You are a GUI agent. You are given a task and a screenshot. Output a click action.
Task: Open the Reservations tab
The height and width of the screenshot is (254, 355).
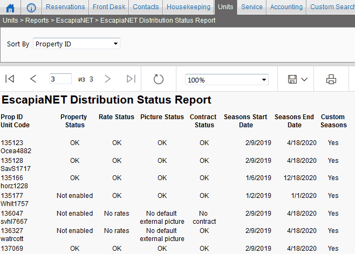(x=65, y=7)
